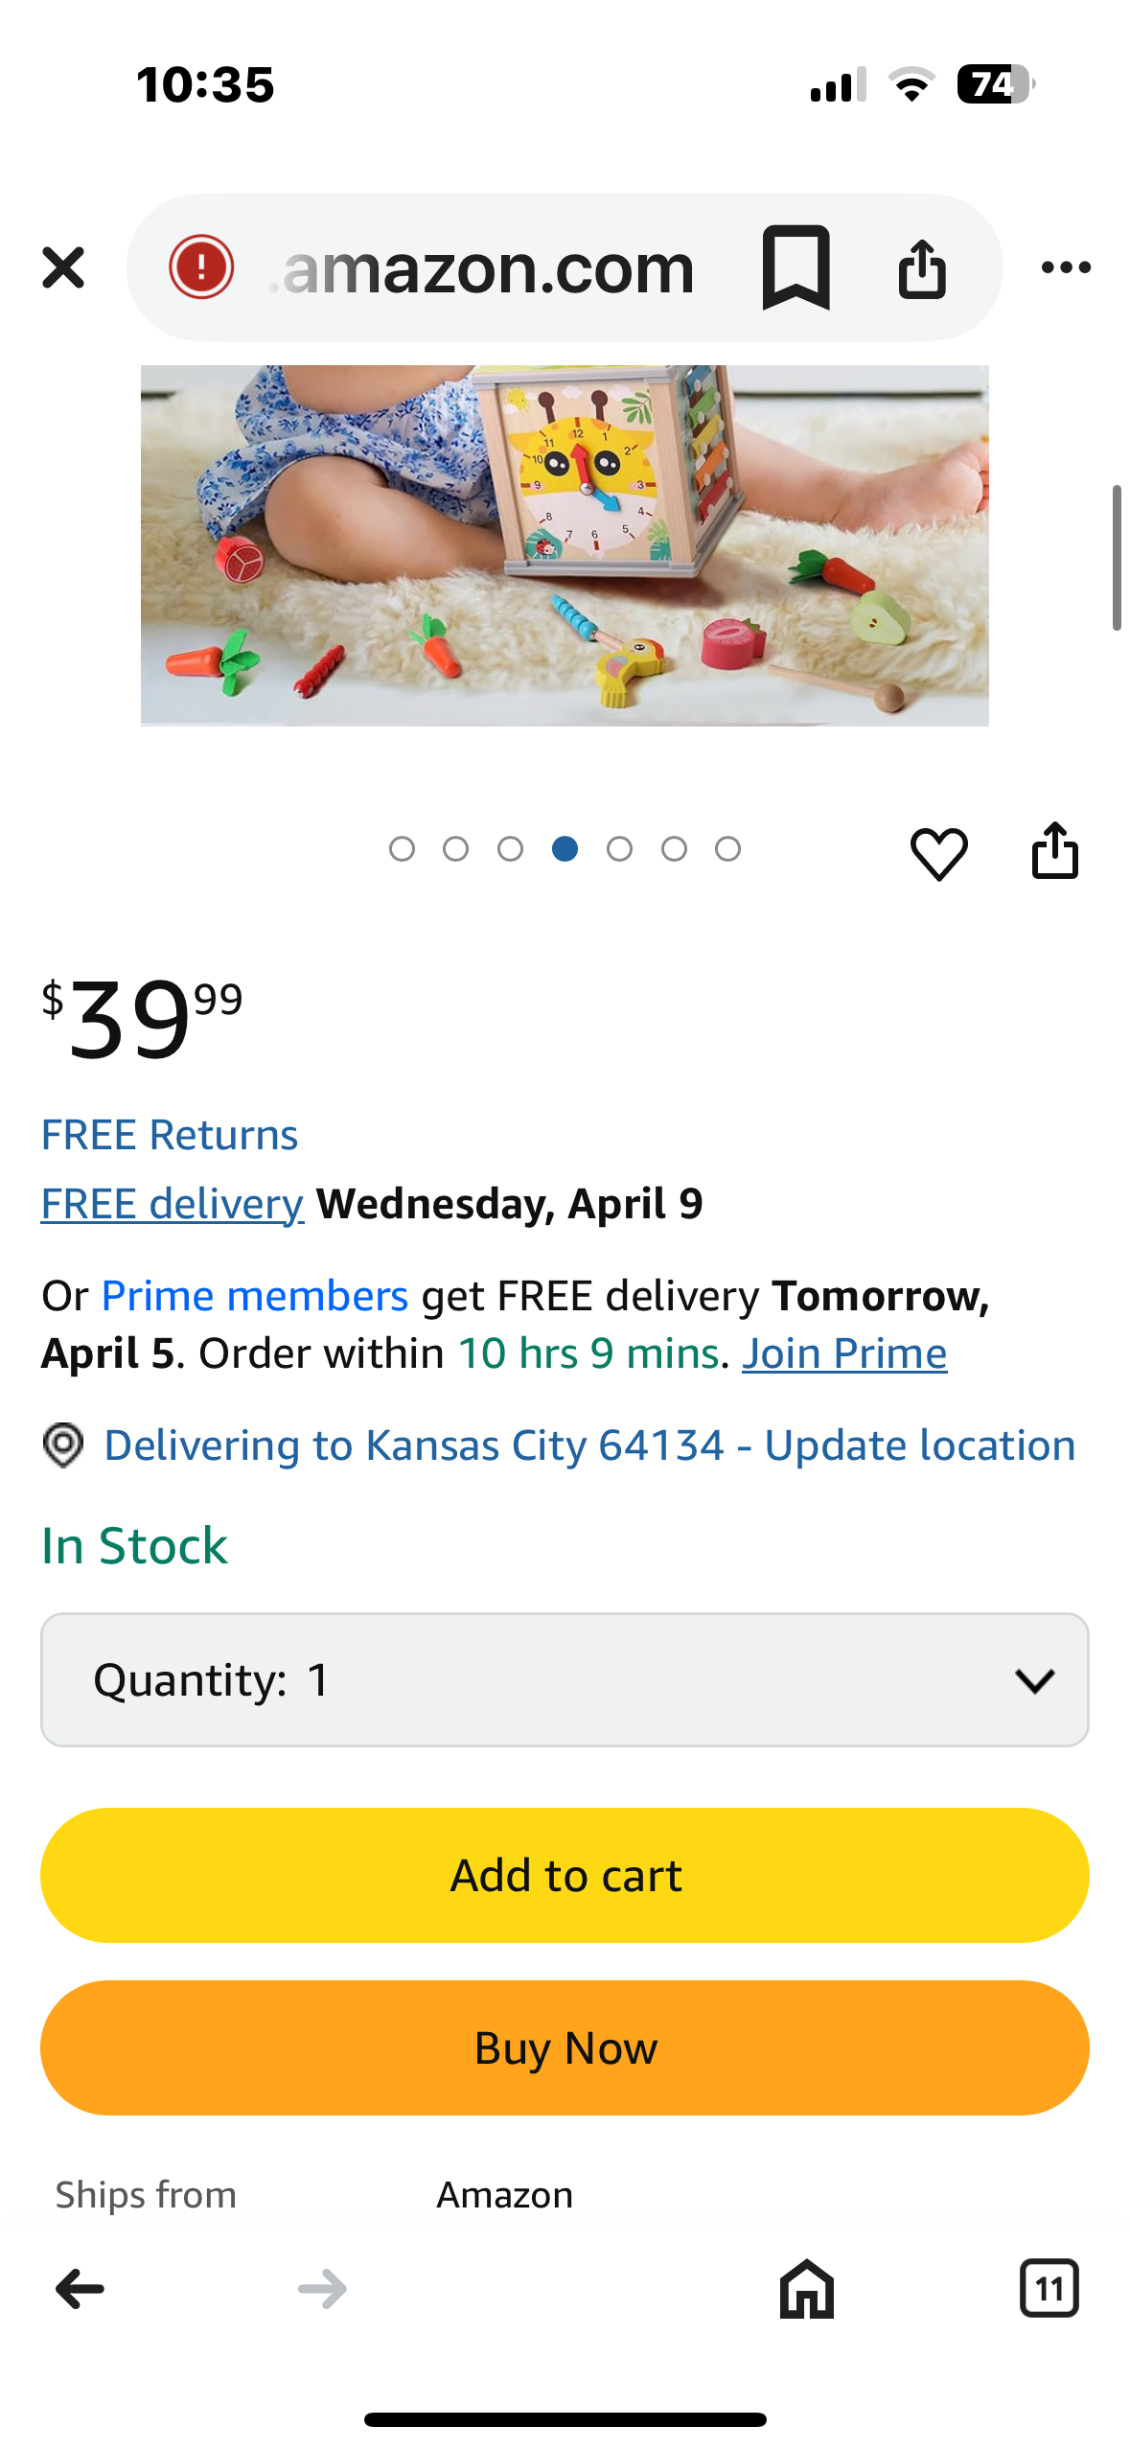The height and width of the screenshot is (2450, 1130).
Task: Select the first image carousel dot
Action: point(402,849)
